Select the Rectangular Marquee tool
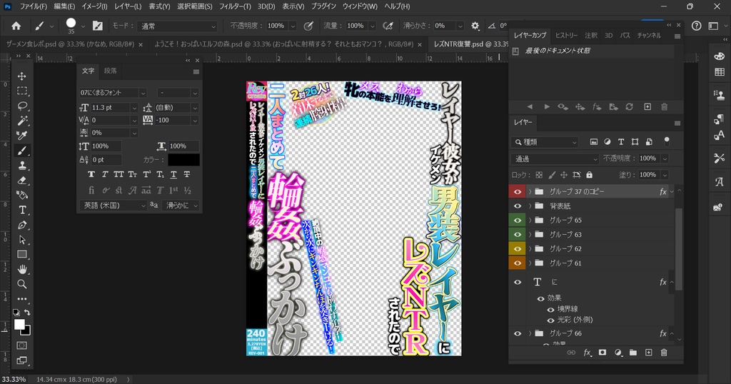Viewport: 731px width, 384px height. pos(22,91)
